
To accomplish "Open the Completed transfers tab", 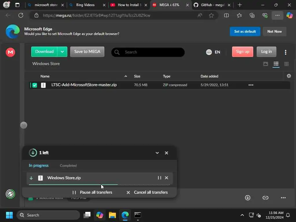I will click(68, 166).
